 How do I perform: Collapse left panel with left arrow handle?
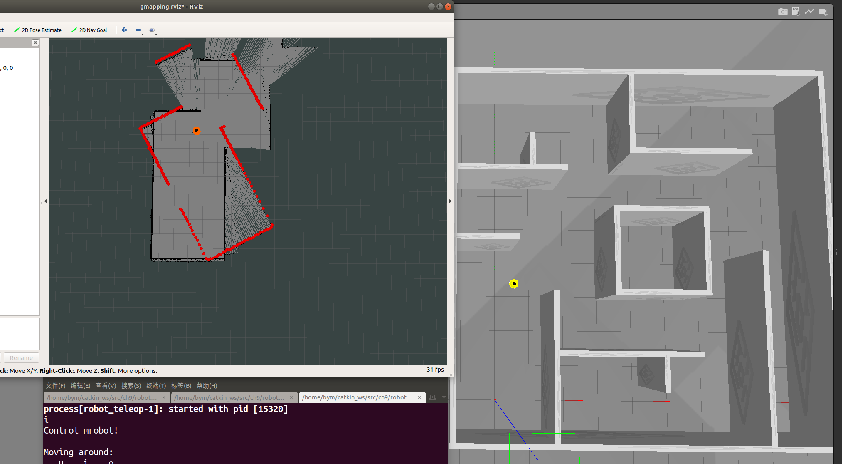(x=45, y=201)
